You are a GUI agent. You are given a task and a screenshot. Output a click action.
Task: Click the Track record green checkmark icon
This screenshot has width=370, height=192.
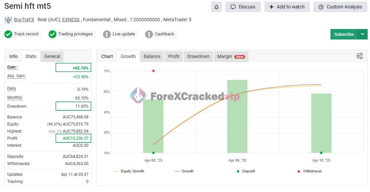tap(8, 34)
